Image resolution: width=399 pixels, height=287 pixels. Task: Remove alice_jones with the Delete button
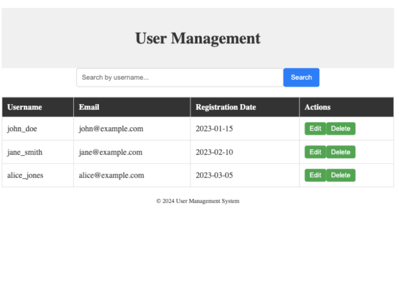tap(341, 175)
